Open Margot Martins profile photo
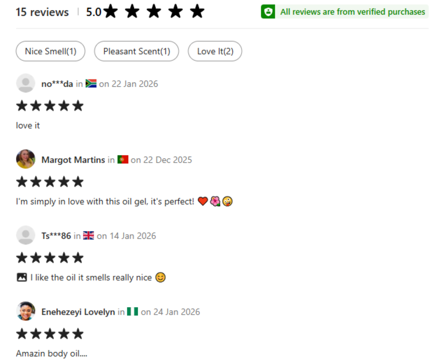 click(26, 159)
